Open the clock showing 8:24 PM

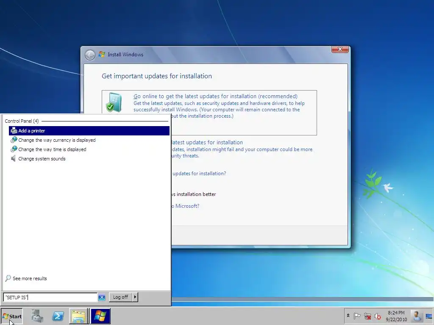[x=396, y=316]
